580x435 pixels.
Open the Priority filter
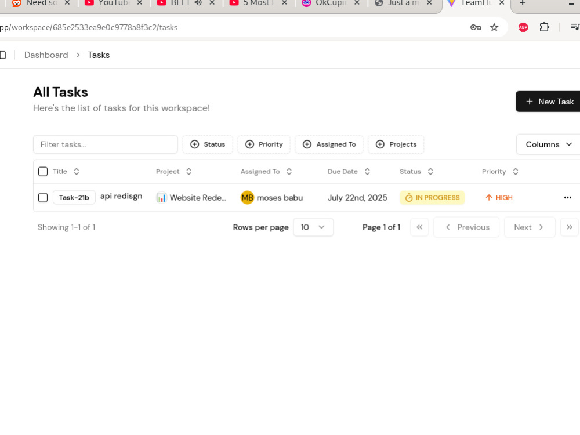point(264,144)
